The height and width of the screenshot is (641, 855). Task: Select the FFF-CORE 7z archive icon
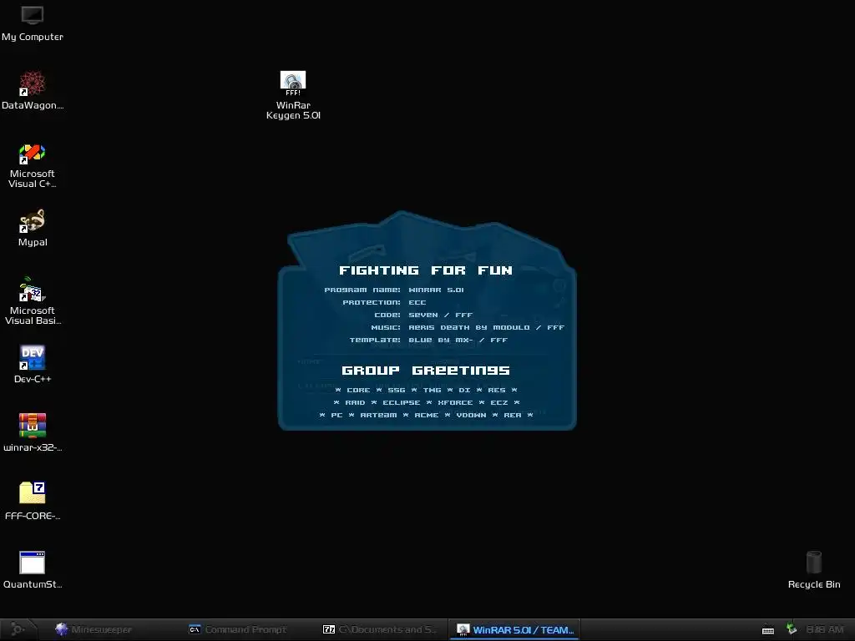point(33,501)
